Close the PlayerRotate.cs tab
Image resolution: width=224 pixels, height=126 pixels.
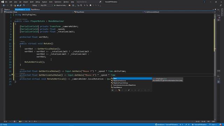[x=29, y=9]
